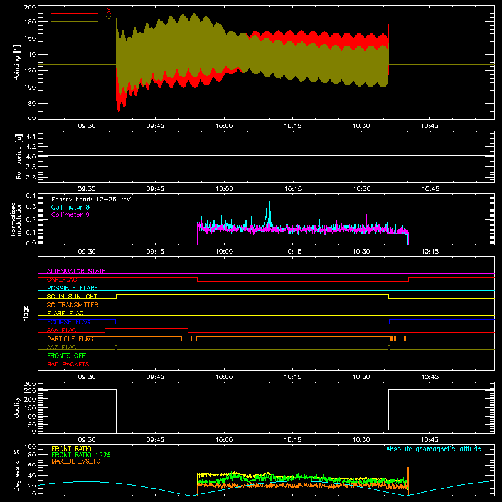Click the "40" value on Degrees axis
The width and height of the screenshot is (502, 502).
[32, 476]
